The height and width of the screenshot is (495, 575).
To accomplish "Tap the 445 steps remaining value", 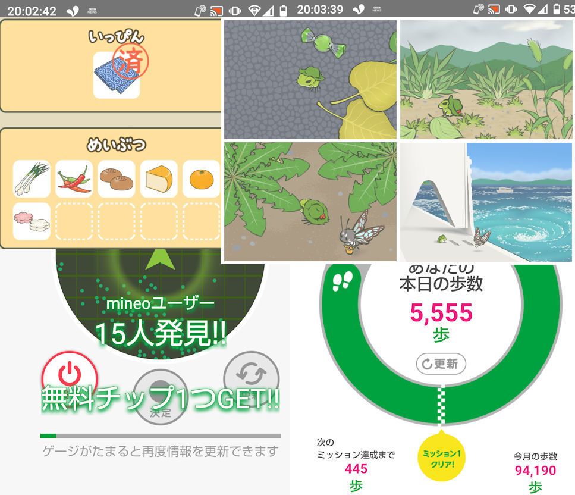I will [356, 469].
